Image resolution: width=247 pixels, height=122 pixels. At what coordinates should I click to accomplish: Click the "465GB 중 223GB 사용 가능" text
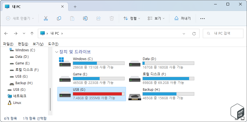[x=93, y=83]
